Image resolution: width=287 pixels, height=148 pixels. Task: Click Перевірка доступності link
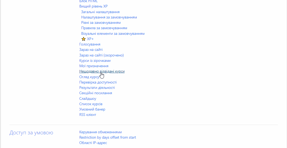pos(98,82)
